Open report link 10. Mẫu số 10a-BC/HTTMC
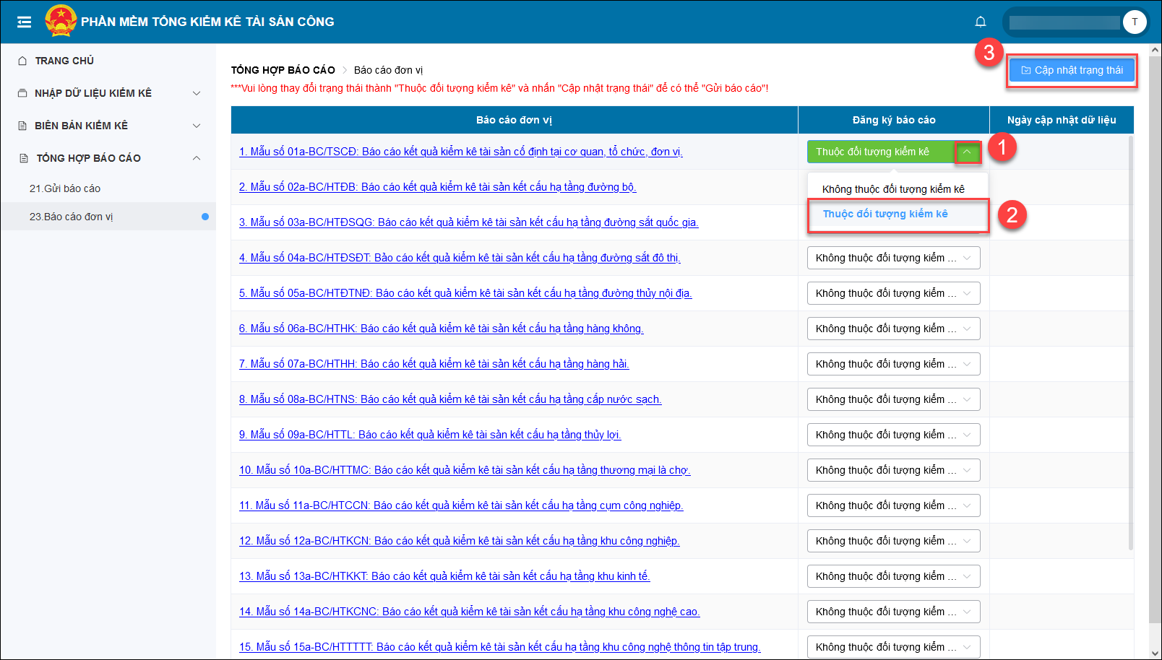Image resolution: width=1162 pixels, height=660 pixels. click(465, 470)
